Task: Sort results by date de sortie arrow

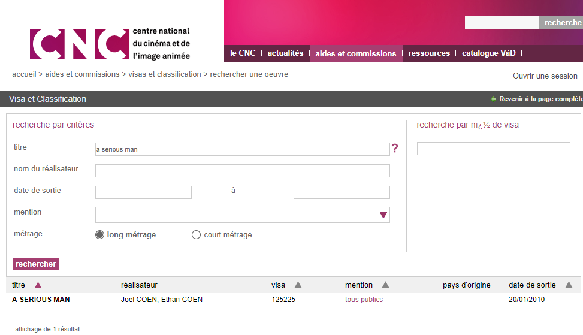Action: pyautogui.click(x=569, y=285)
